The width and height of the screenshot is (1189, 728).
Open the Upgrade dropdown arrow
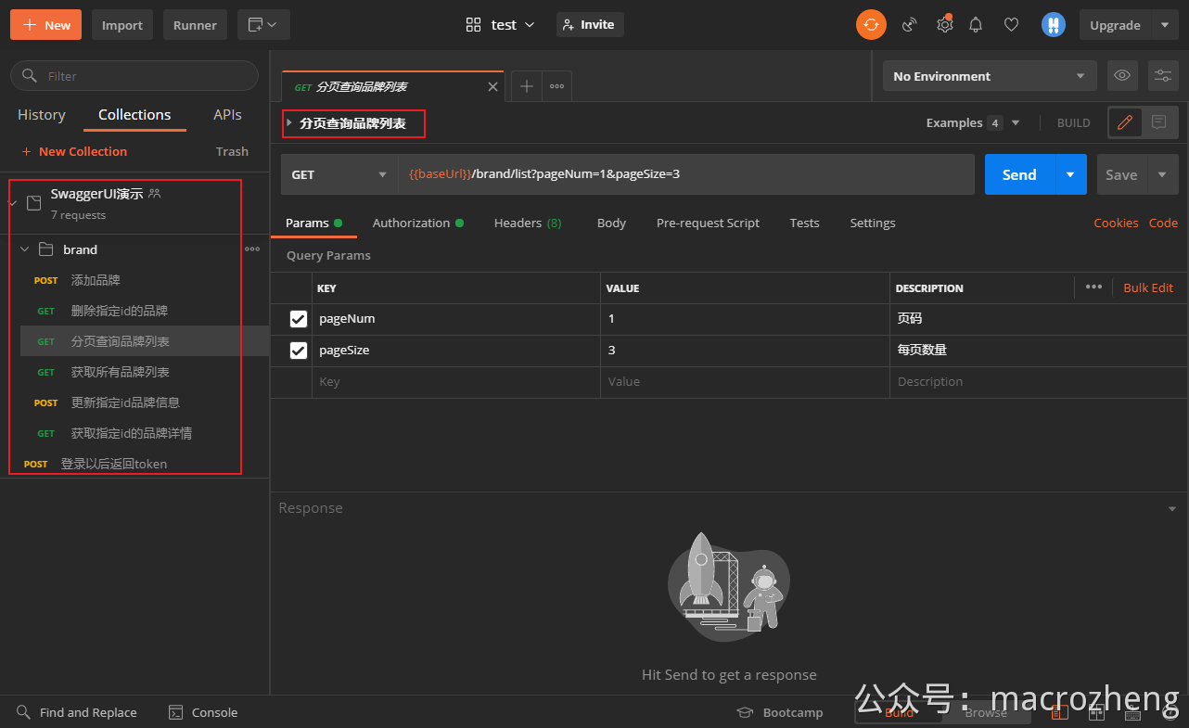click(x=1164, y=25)
